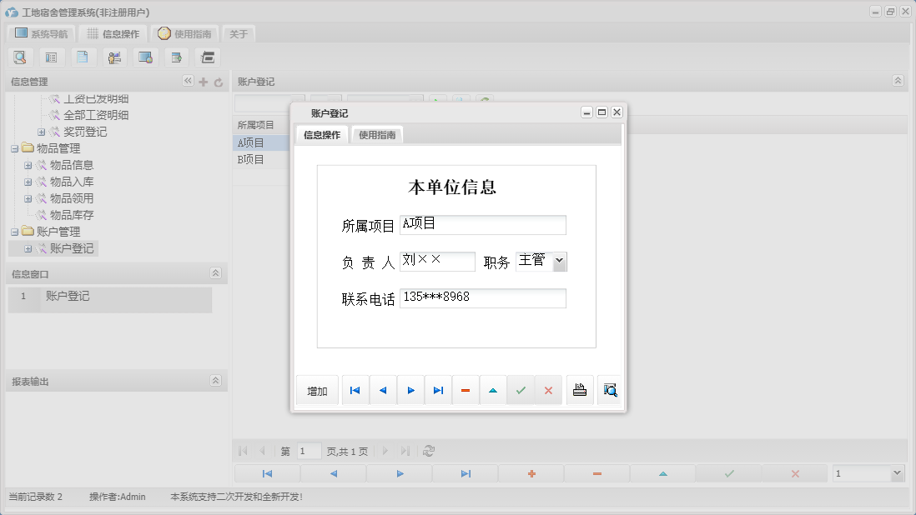
Task: Open the 职务 dropdown showing 主管
Action: point(557,261)
